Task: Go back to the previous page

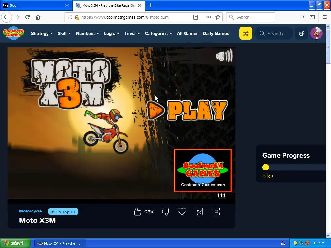Action: (x=6, y=17)
